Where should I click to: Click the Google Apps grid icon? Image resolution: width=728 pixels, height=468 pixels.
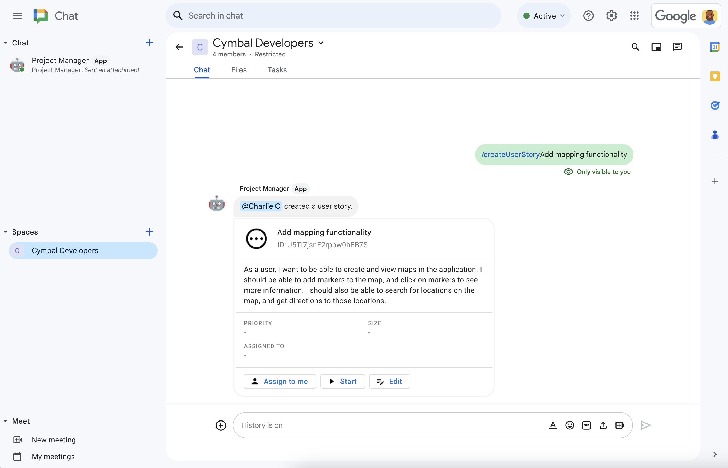pyautogui.click(x=635, y=15)
